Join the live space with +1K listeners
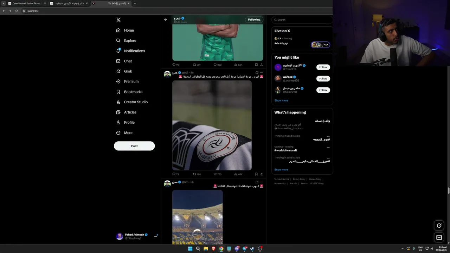This screenshot has width=450, height=253. (x=320, y=45)
